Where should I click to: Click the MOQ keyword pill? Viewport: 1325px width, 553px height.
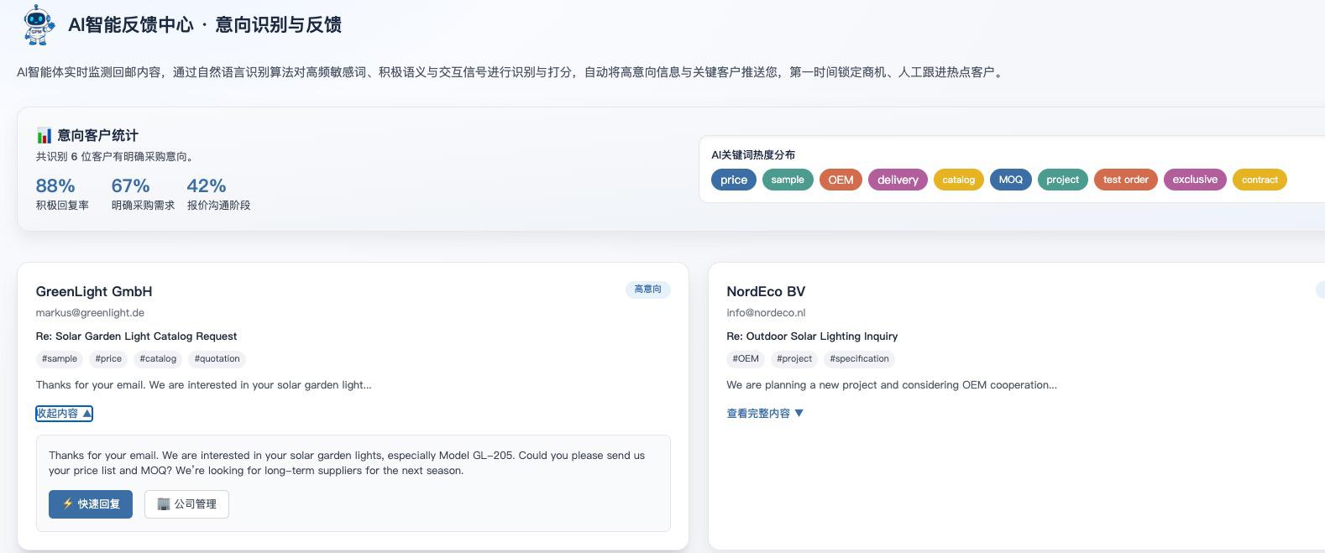[x=1010, y=180]
